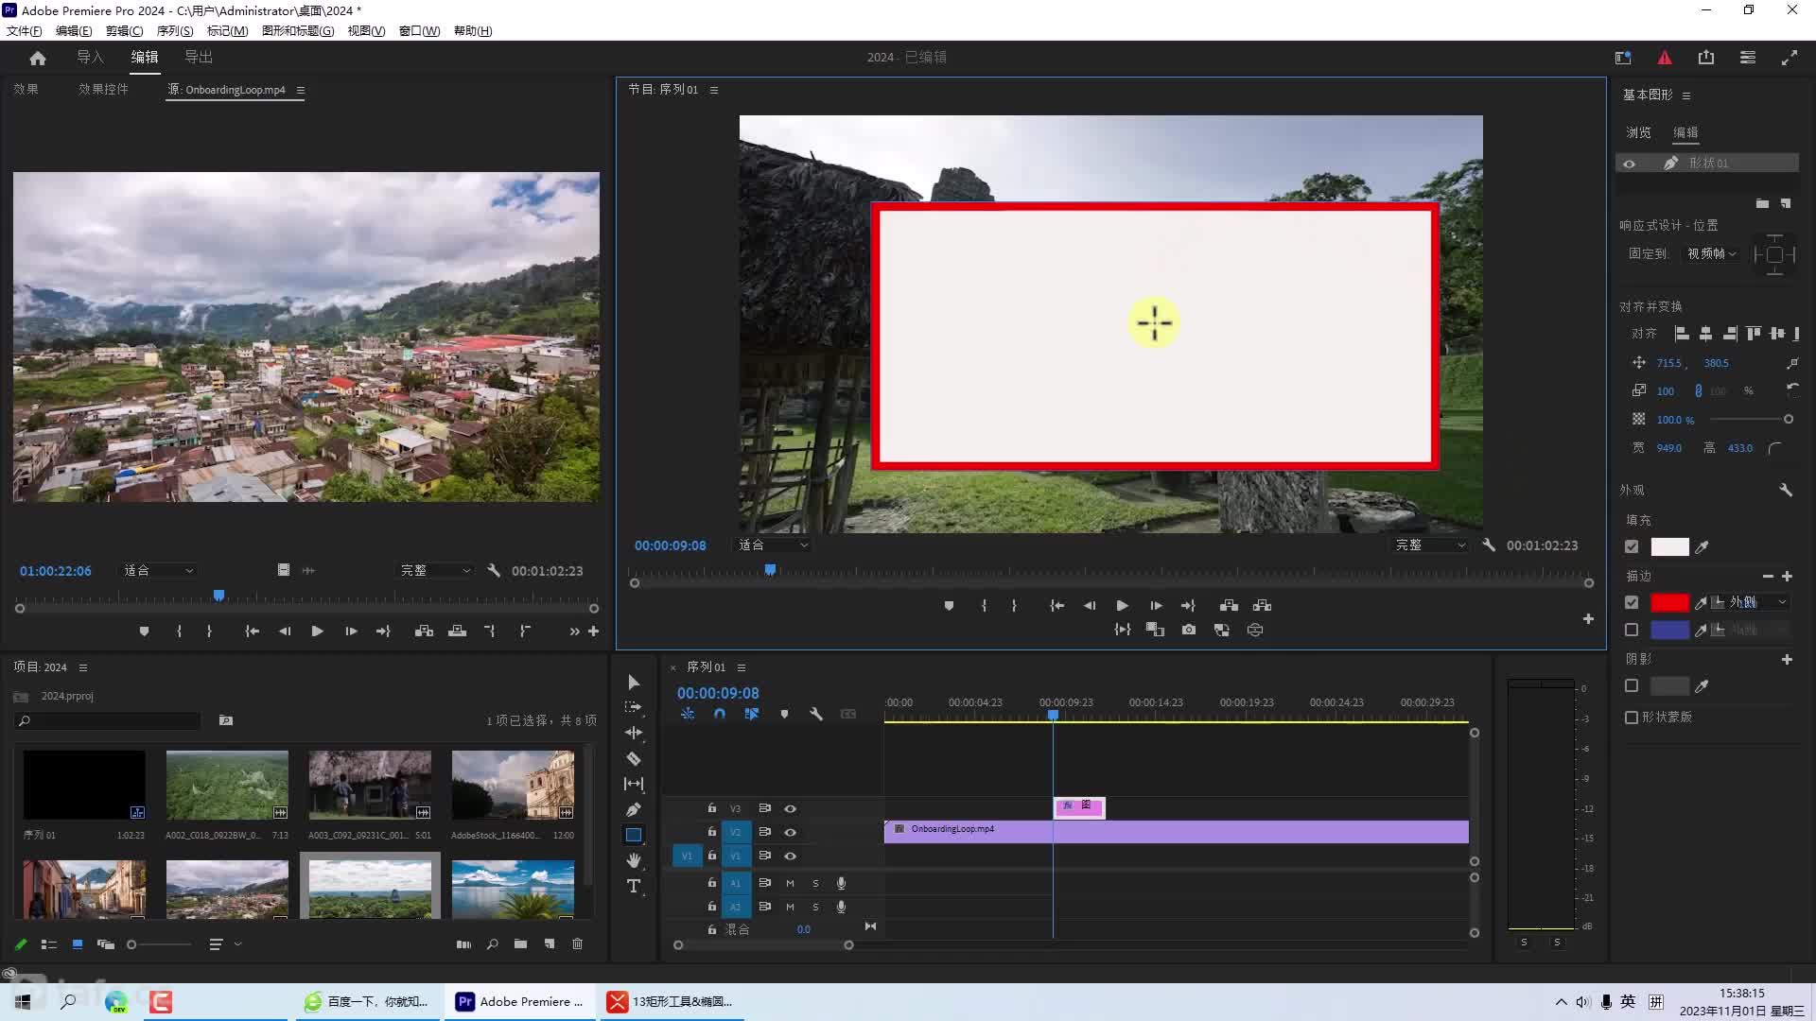Toggle Snap magnet in timeline
This screenshot has width=1816, height=1021.
point(720,715)
